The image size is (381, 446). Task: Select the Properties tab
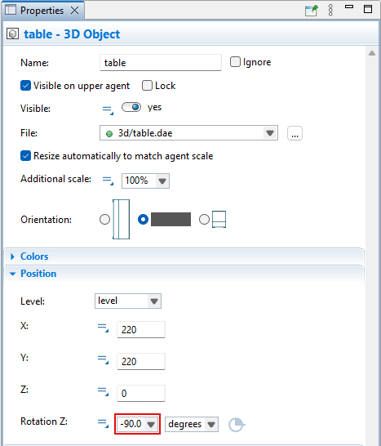tap(42, 11)
